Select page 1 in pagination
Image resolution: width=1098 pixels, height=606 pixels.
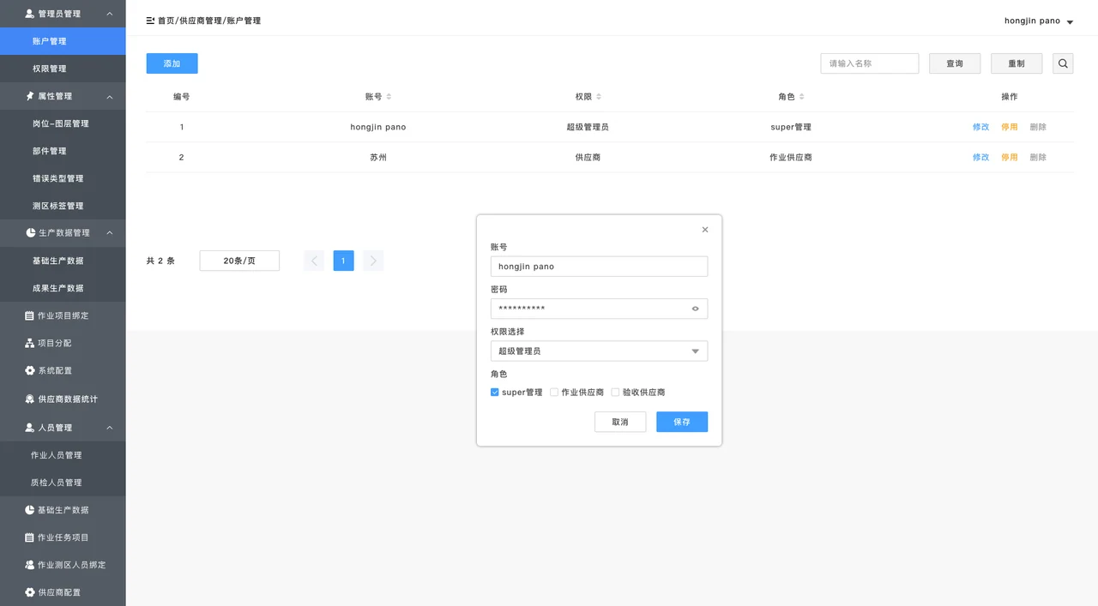[x=343, y=261]
